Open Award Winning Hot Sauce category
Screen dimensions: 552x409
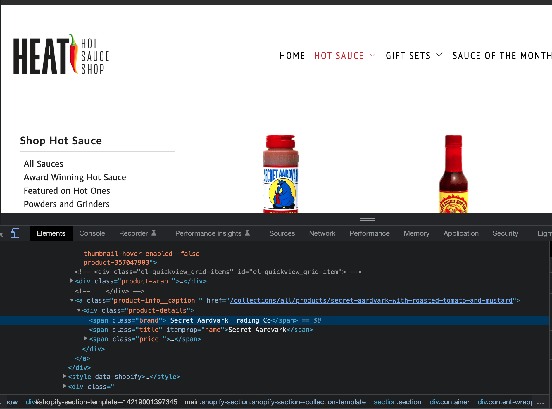(75, 177)
